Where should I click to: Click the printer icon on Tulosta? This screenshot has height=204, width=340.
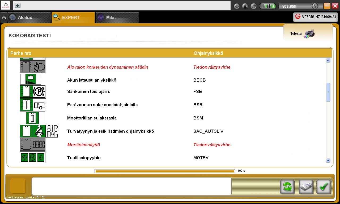(309, 34)
